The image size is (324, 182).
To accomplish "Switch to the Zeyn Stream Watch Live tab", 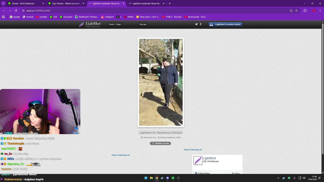I will point(66,4).
